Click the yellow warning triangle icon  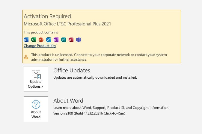(x=26, y=57)
